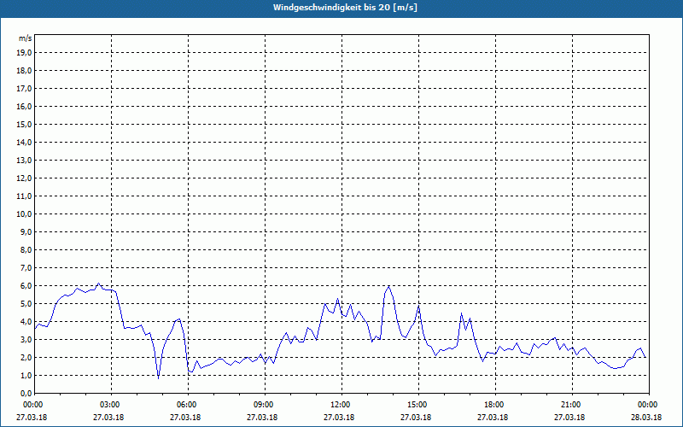The height and width of the screenshot is (427, 683).
Task: Pick the 00:00 time label above 27.03.18
Action: click(32, 405)
